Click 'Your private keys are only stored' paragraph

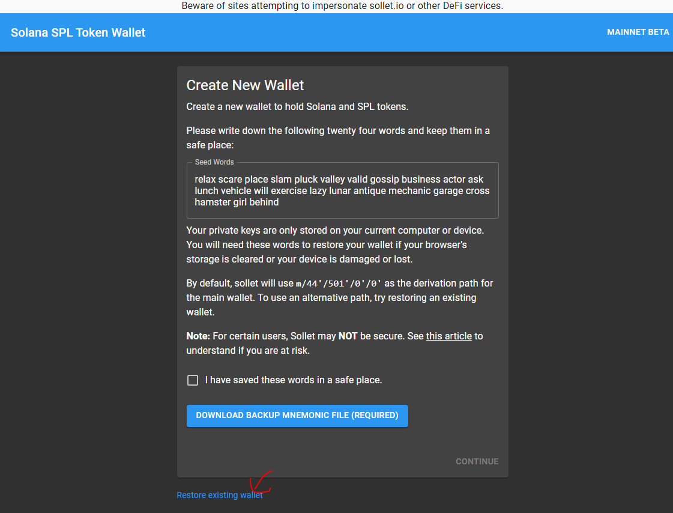coord(335,244)
